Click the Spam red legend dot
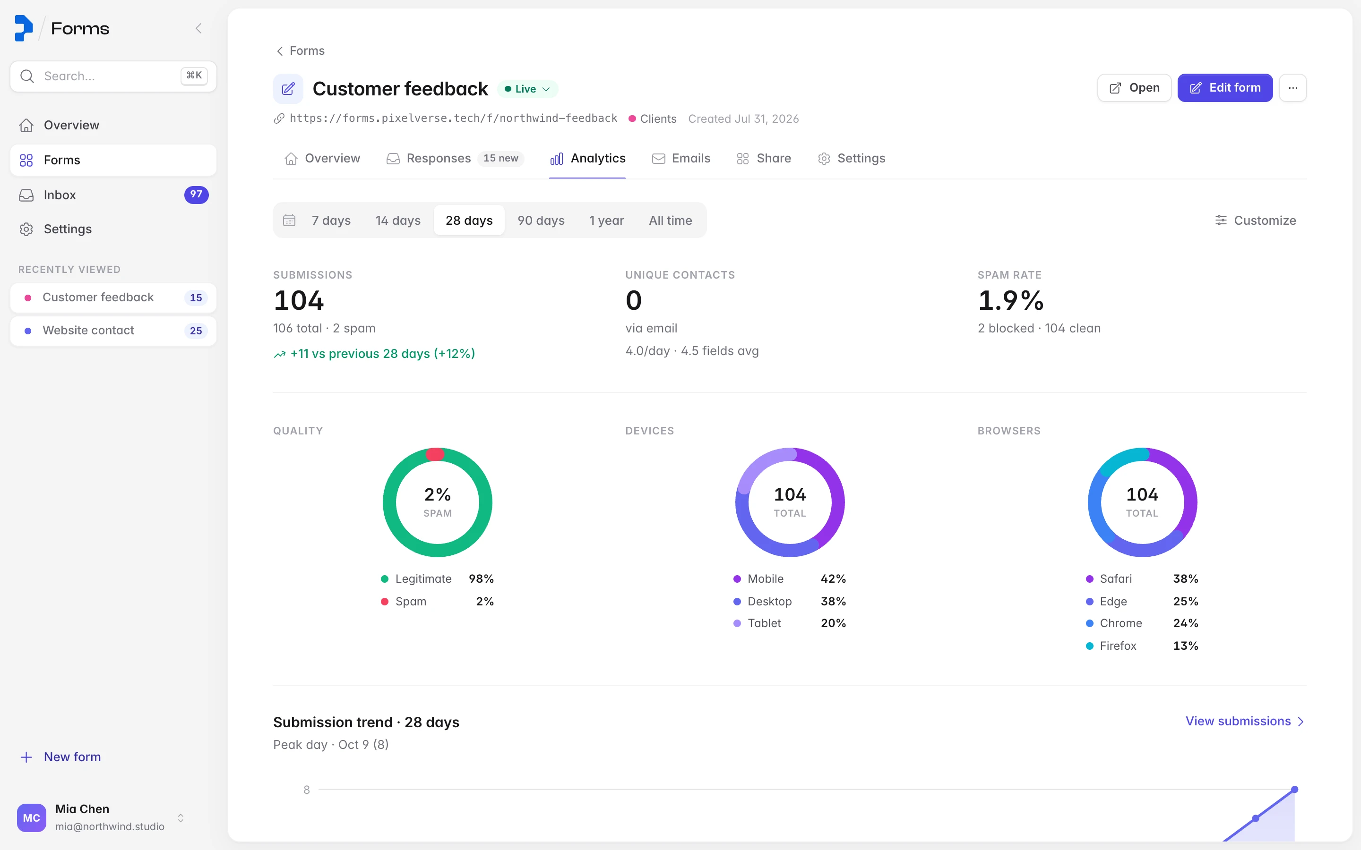1361x850 pixels. pos(385,602)
